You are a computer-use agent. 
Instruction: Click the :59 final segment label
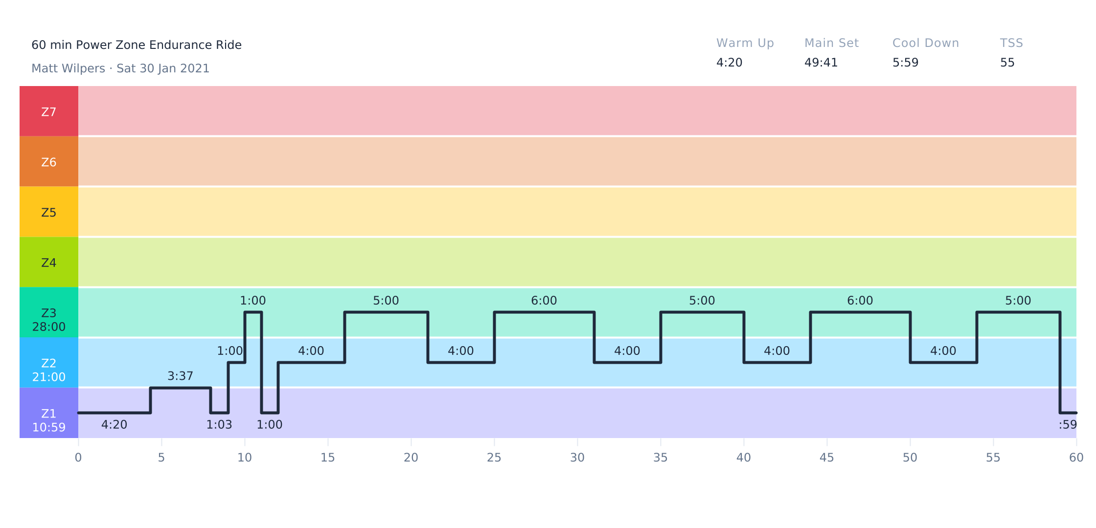point(1067,425)
